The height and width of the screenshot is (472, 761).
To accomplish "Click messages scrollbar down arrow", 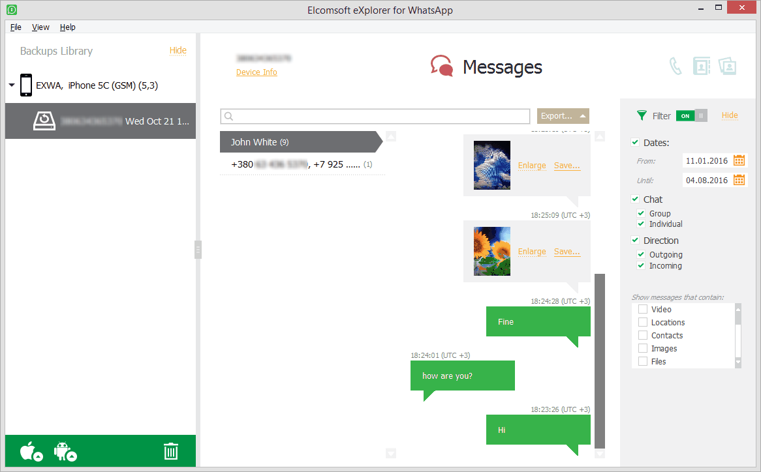I will point(600,454).
